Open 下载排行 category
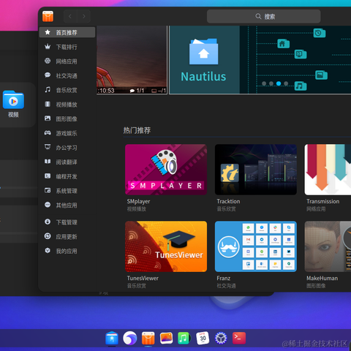 [x=67, y=47]
